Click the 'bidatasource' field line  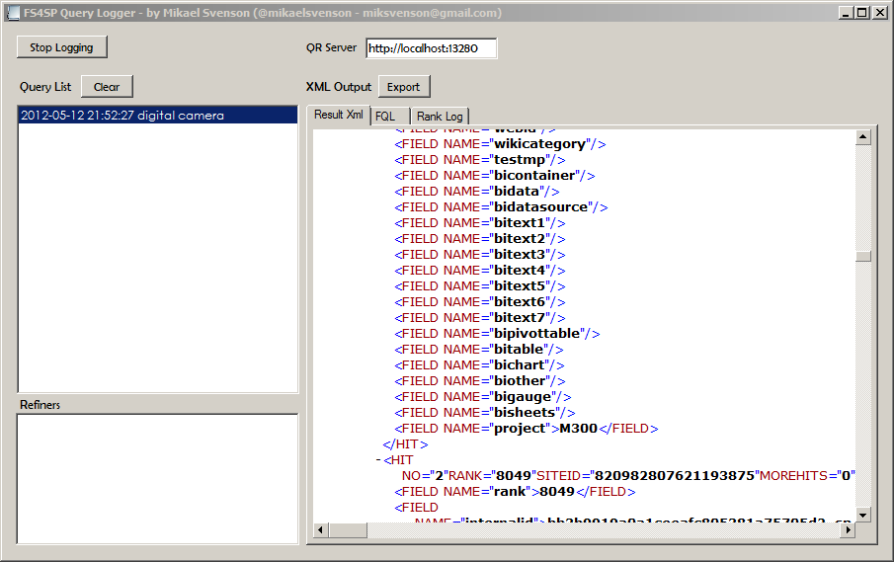(x=501, y=207)
